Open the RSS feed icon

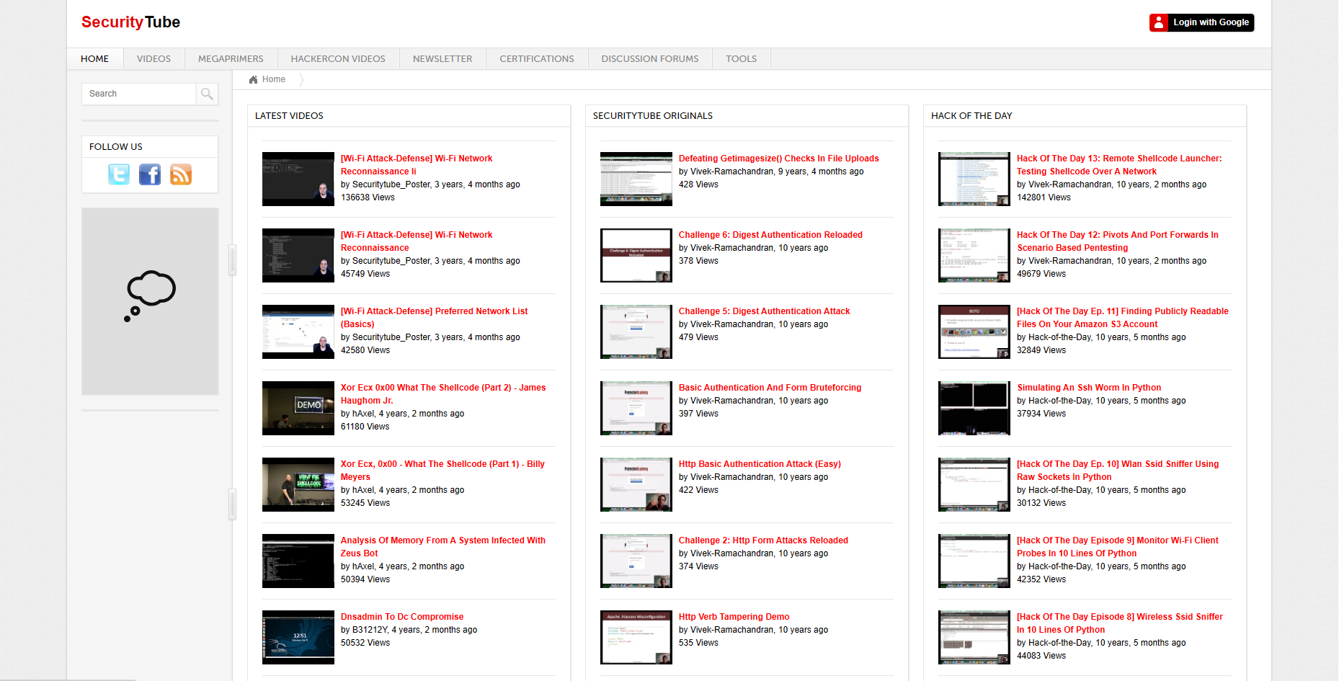pyautogui.click(x=181, y=174)
